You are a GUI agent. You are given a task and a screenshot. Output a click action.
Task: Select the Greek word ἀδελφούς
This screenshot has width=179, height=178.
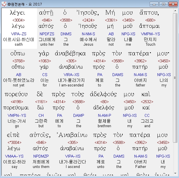tap(103, 94)
